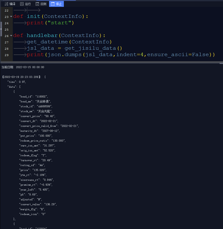This screenshot has width=223, height=229.
Task: Click line number 27 in the gutter
Action: 7,42
